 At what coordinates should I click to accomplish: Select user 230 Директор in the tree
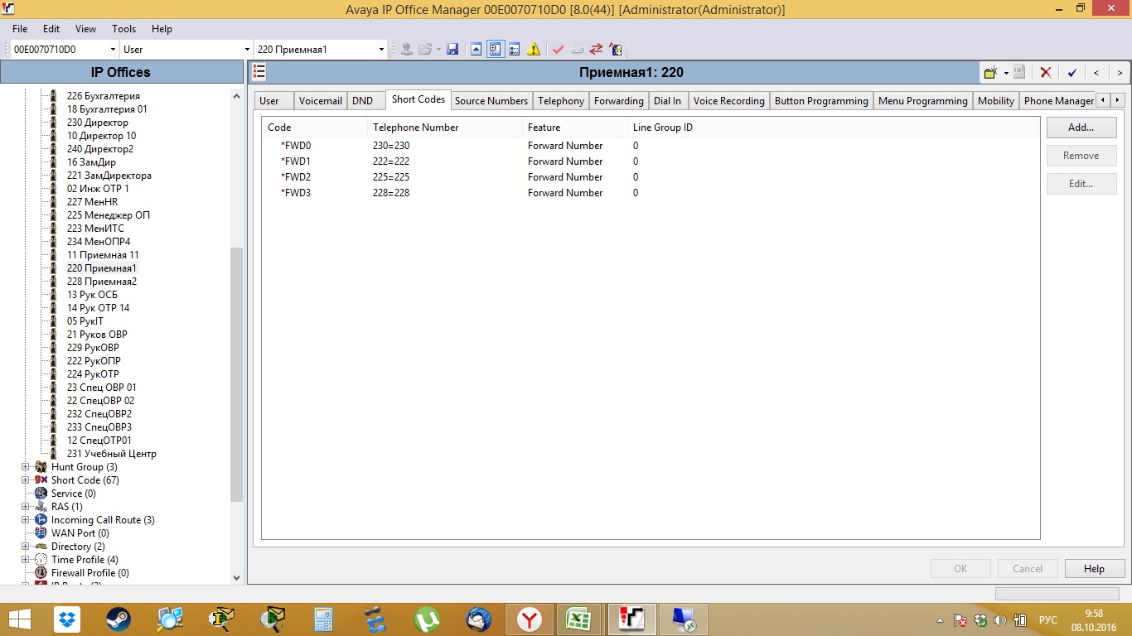(x=98, y=123)
